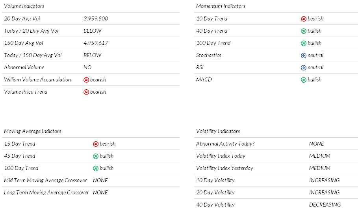Click the green bullish icon for 40 Day Trend momentum

(x=303, y=31)
